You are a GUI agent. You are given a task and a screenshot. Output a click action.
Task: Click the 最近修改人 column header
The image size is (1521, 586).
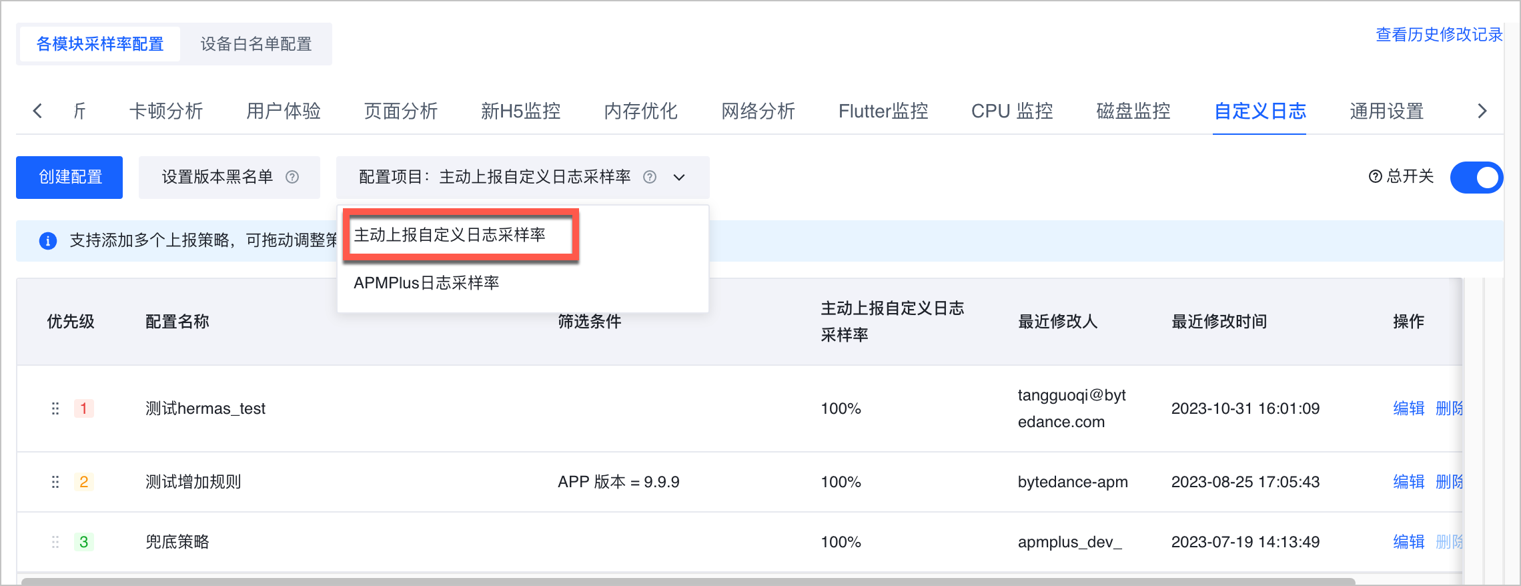(1058, 322)
